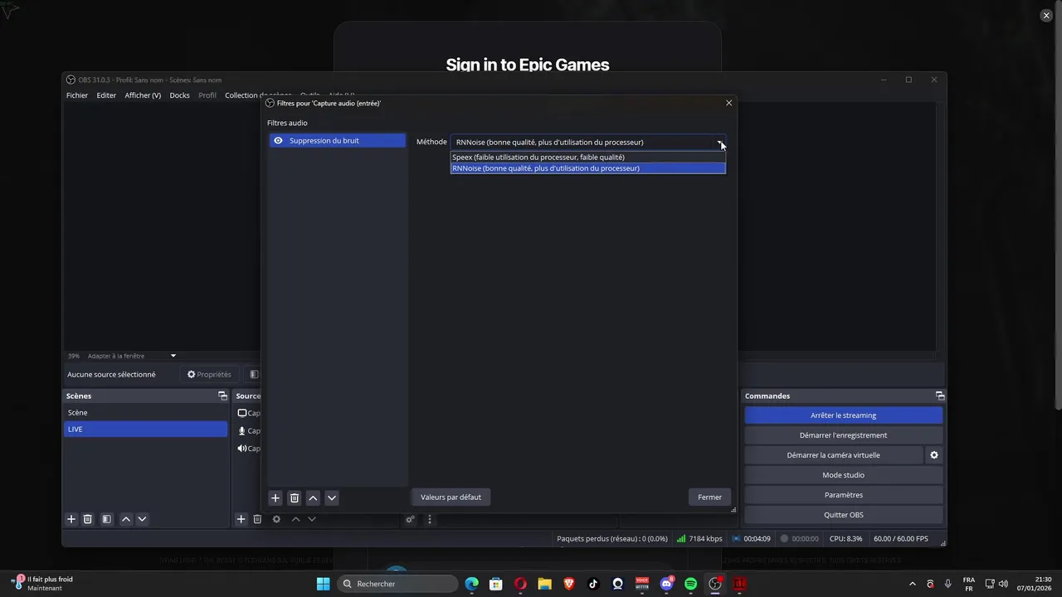Move scene down in Scènes toolbar
Screen dimensions: 1062x597
[x=142, y=519]
